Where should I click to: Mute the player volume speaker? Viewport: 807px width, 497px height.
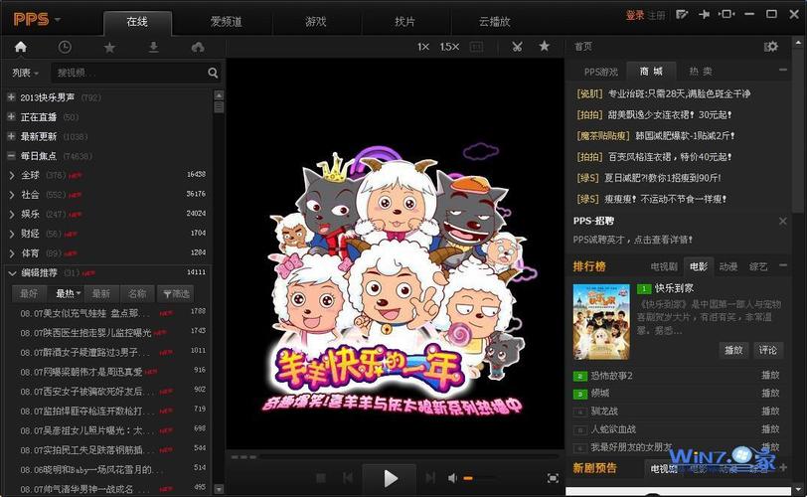point(453,479)
